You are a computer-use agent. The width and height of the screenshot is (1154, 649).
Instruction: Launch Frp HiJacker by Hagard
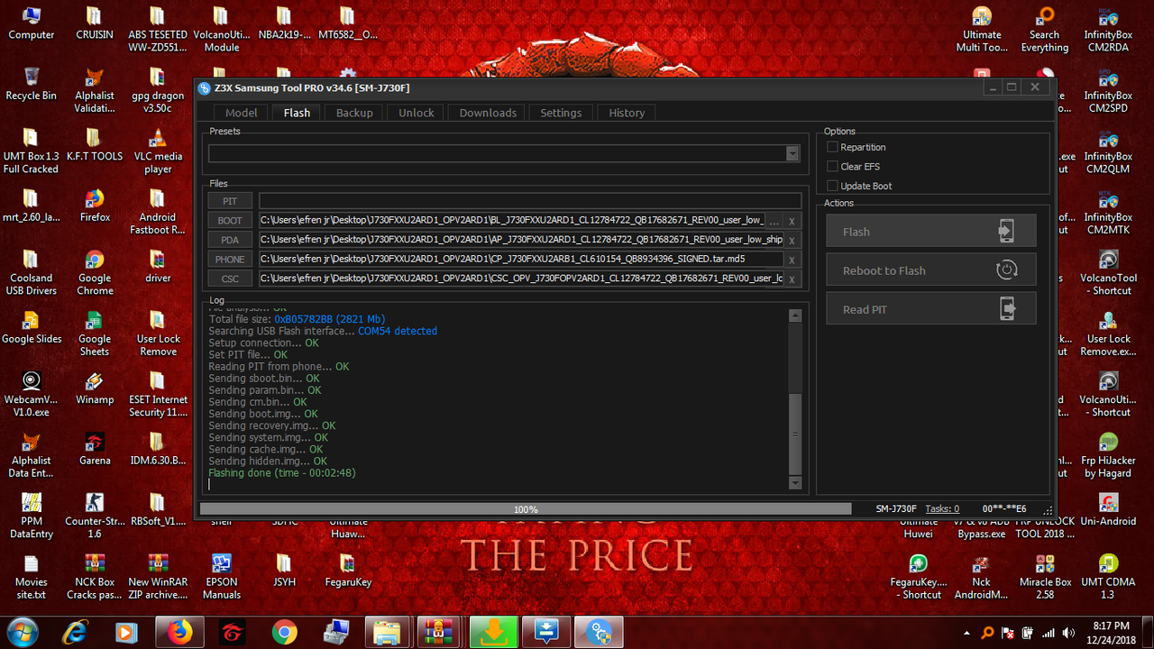[x=1108, y=454]
